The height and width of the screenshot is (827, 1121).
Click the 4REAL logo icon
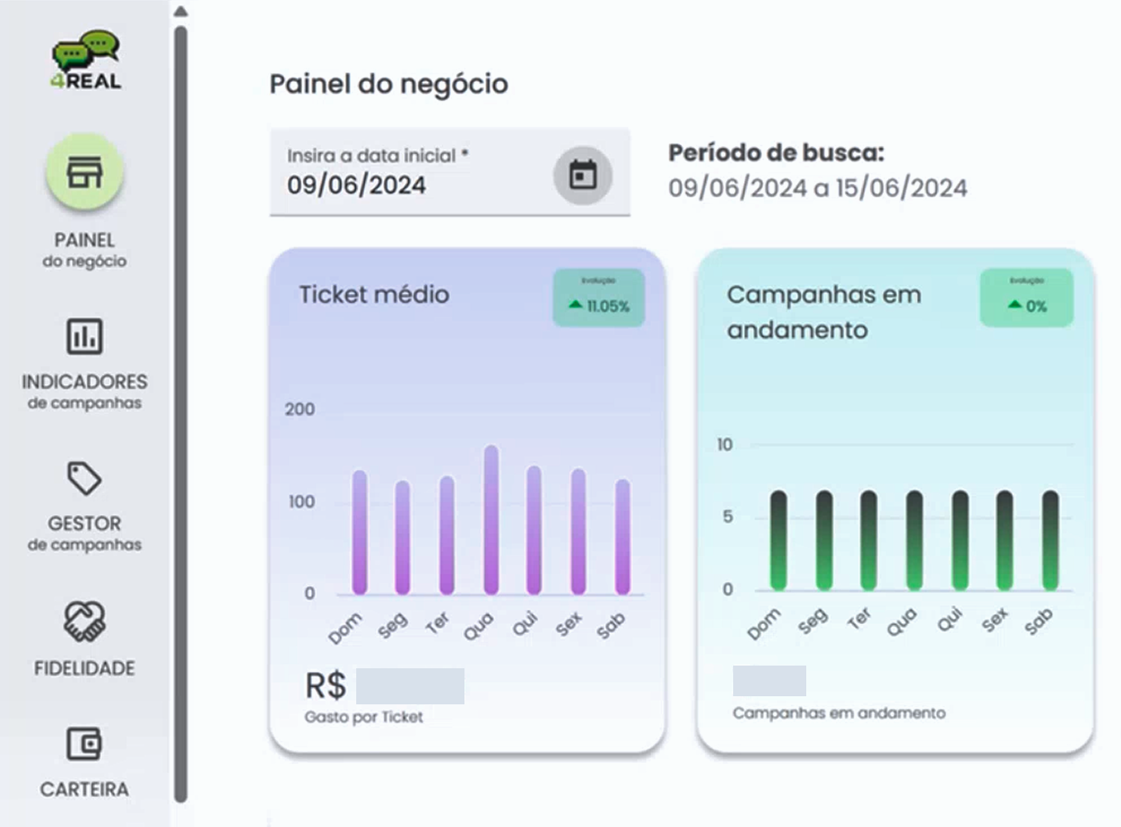click(x=86, y=60)
